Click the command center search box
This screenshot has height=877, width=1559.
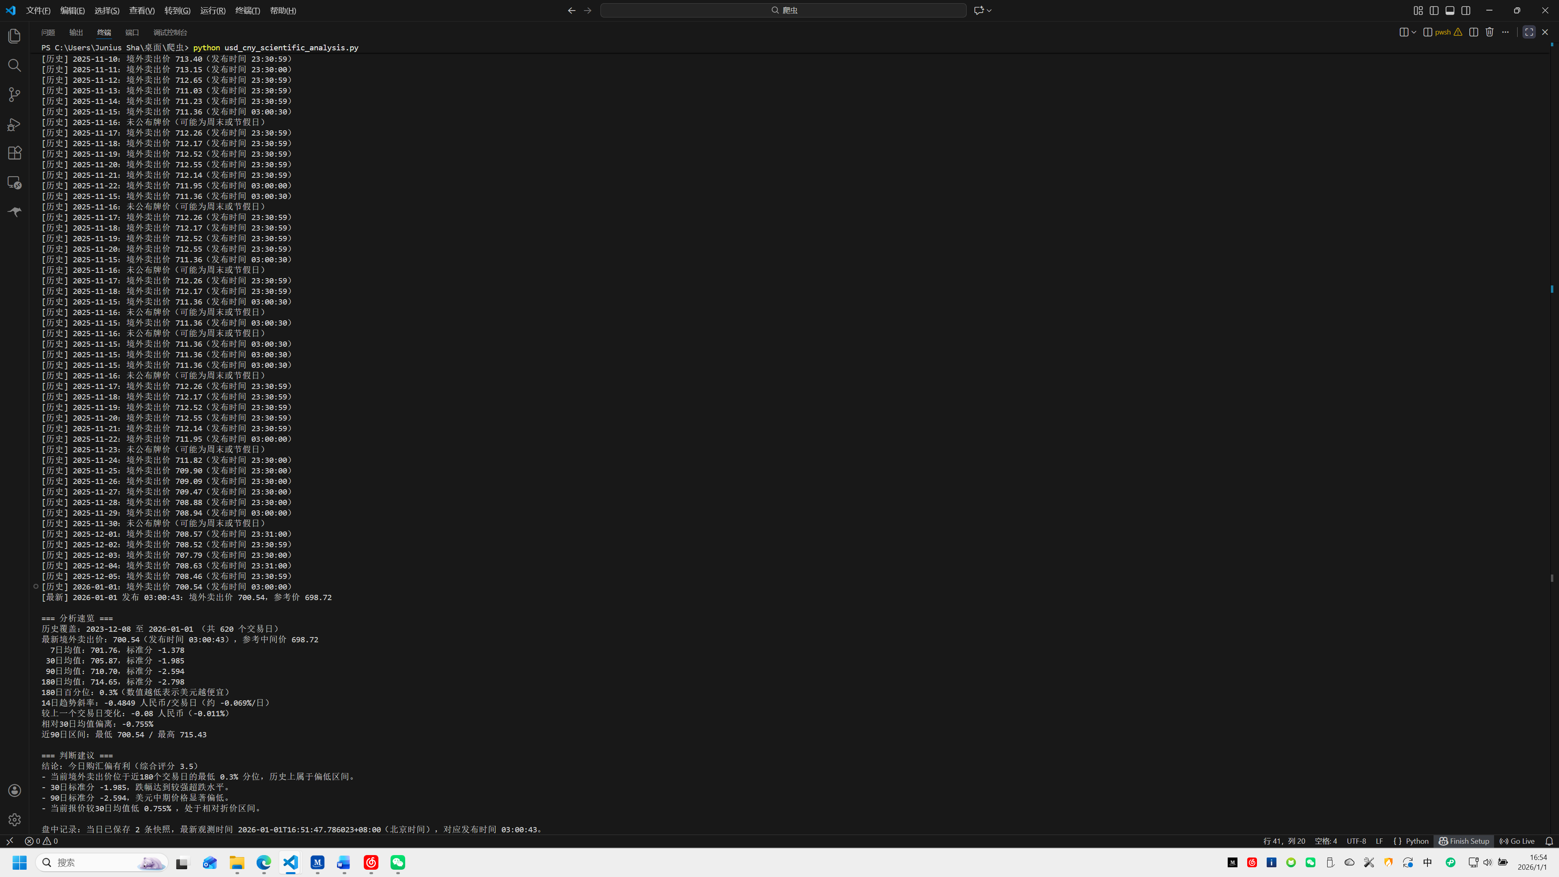coord(783,10)
